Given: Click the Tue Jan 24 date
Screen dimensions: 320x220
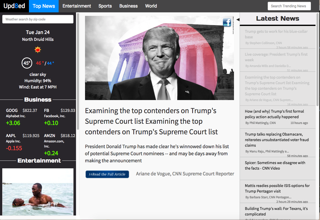Looking at the screenshot, I should 38,32.
